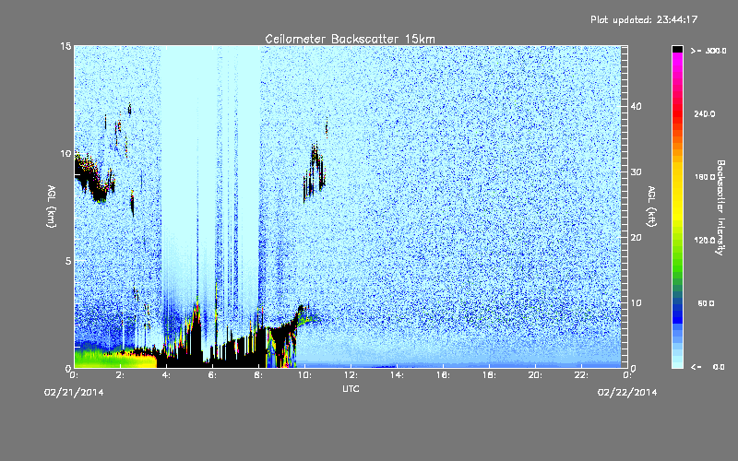Viewport: 738px width, 461px height.
Task: Click the colorbar value 180.0
Action: 705,177
